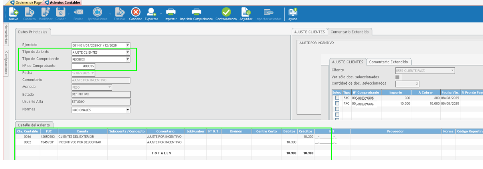Click the Cancelar red X icon
Viewport: 483px width, 169px height.
pyautogui.click(x=136, y=13)
